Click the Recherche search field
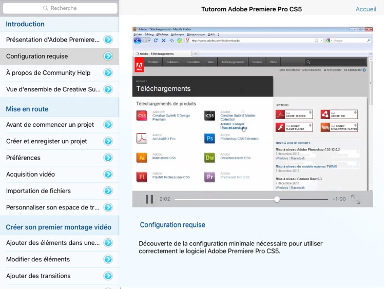 60,8
